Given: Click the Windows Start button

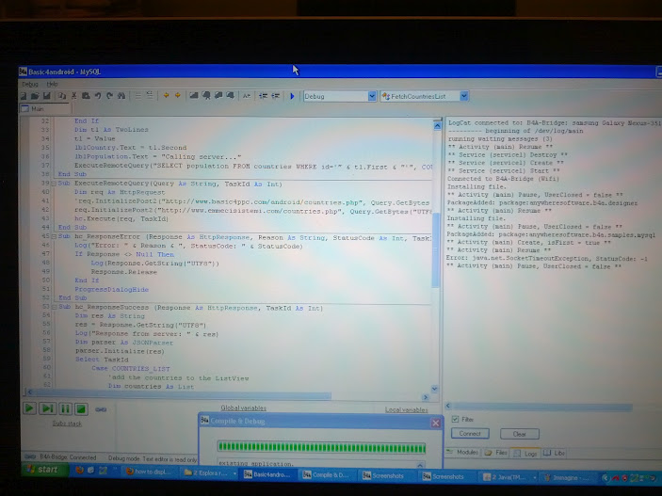Looking at the screenshot, I should click(x=43, y=470).
